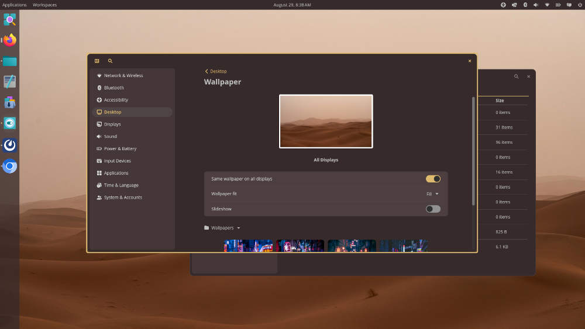Click the settings window vertical scrollbar
The width and height of the screenshot is (585, 329).
473,151
